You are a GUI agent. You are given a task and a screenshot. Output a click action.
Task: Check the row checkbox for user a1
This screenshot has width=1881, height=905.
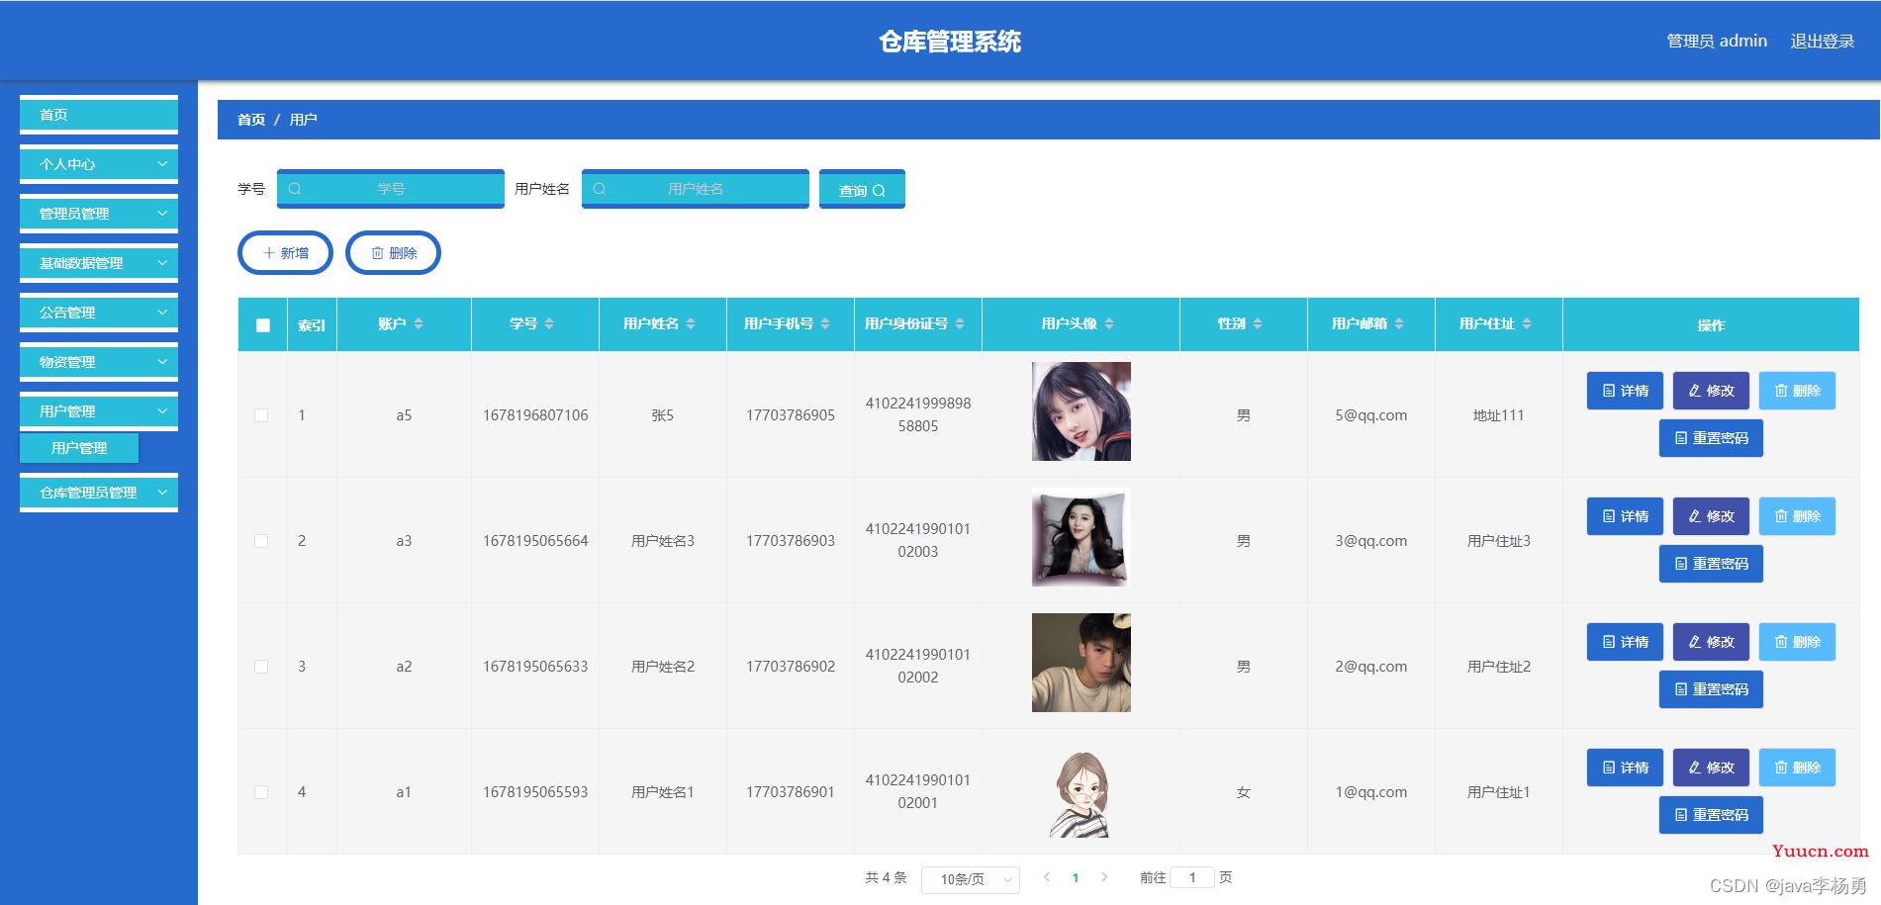(x=261, y=792)
